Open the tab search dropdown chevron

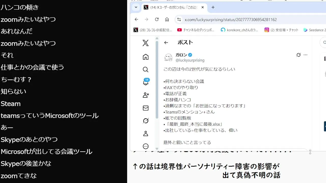[x=136, y=7]
